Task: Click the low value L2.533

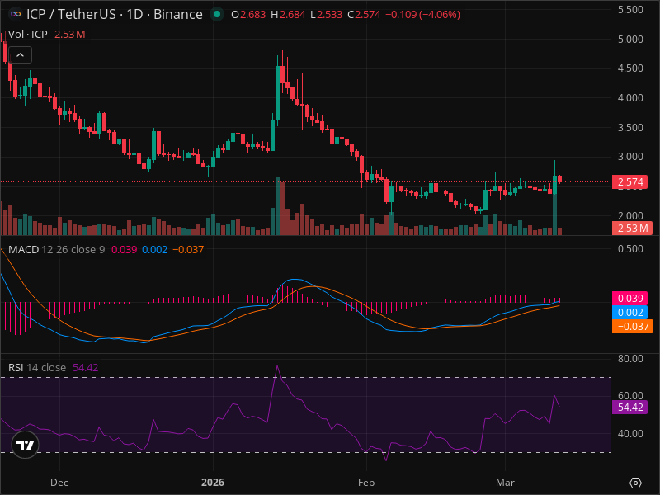Action: pyautogui.click(x=326, y=15)
